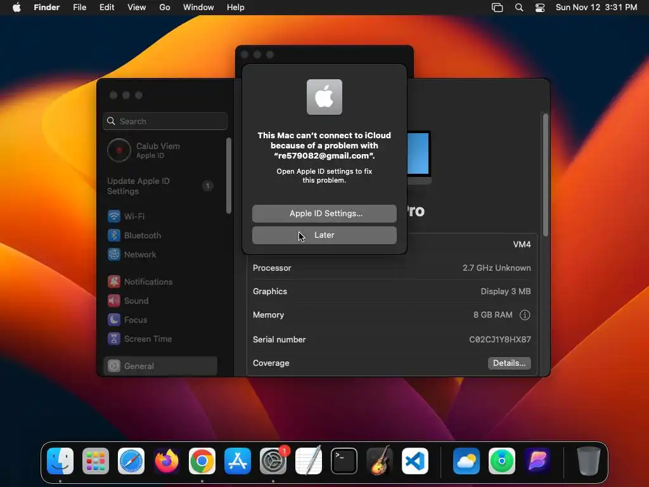Click the Coverage Details... button

[x=509, y=363]
